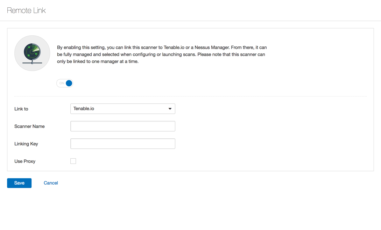Image resolution: width=381 pixels, height=230 pixels.
Task: Focus the Scanner Name text field
Action: tap(122, 126)
